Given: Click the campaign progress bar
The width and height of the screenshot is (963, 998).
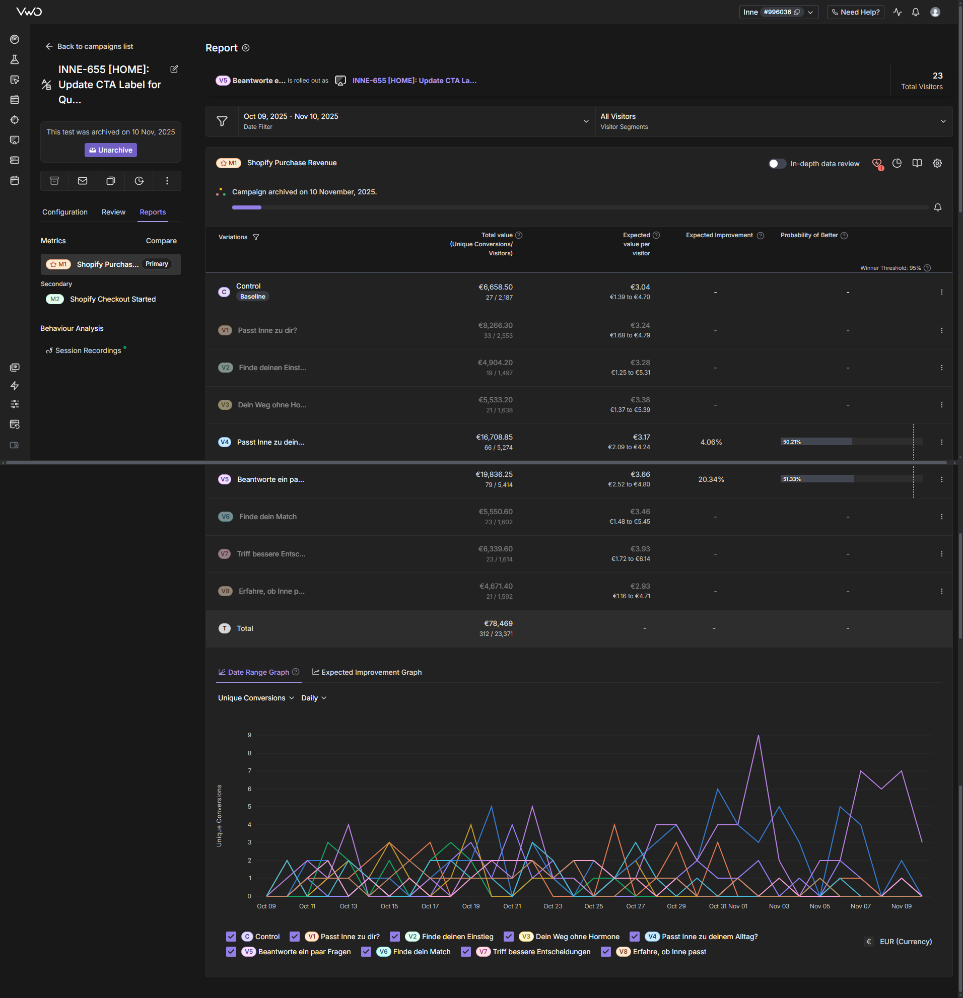Looking at the screenshot, I should [580, 208].
